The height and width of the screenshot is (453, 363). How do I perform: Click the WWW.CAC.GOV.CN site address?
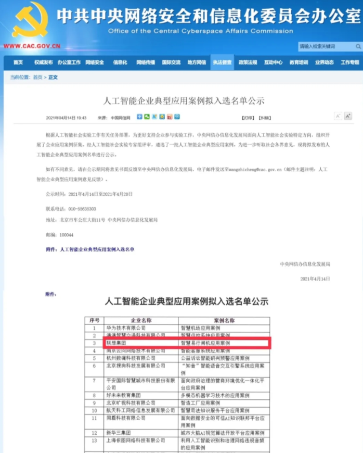point(32,46)
